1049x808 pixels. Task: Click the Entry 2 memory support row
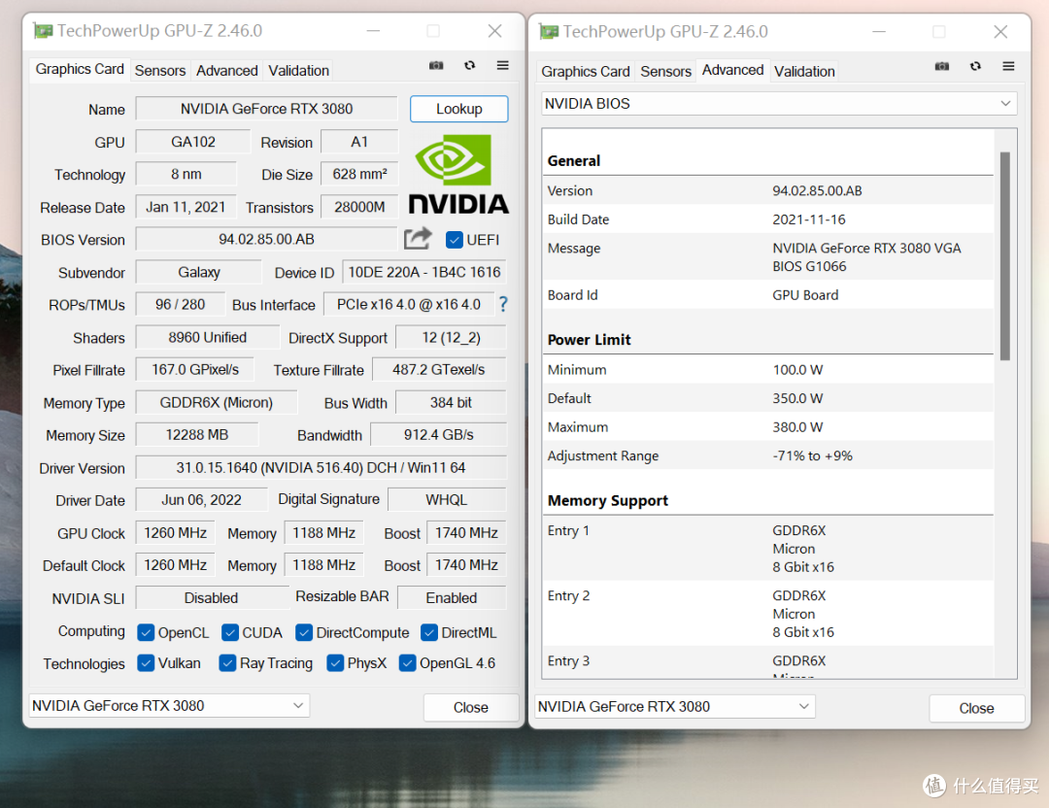click(x=768, y=614)
